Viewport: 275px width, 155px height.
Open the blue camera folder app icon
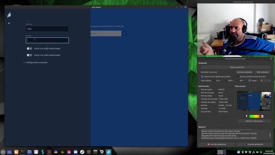tap(76, 152)
